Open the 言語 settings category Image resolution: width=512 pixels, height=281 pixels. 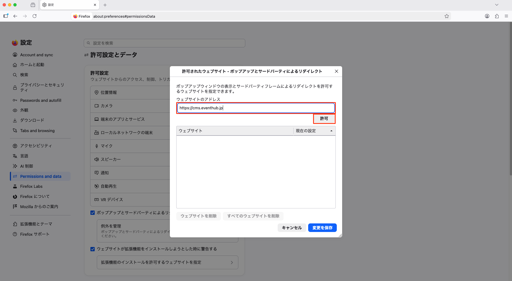(40, 156)
